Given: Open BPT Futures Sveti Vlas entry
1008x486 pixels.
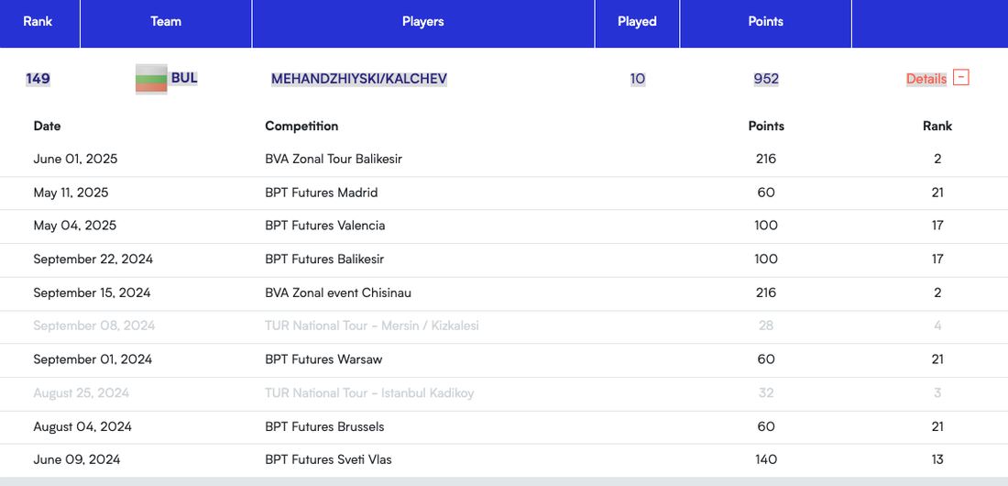Looking at the screenshot, I should click(x=328, y=459).
